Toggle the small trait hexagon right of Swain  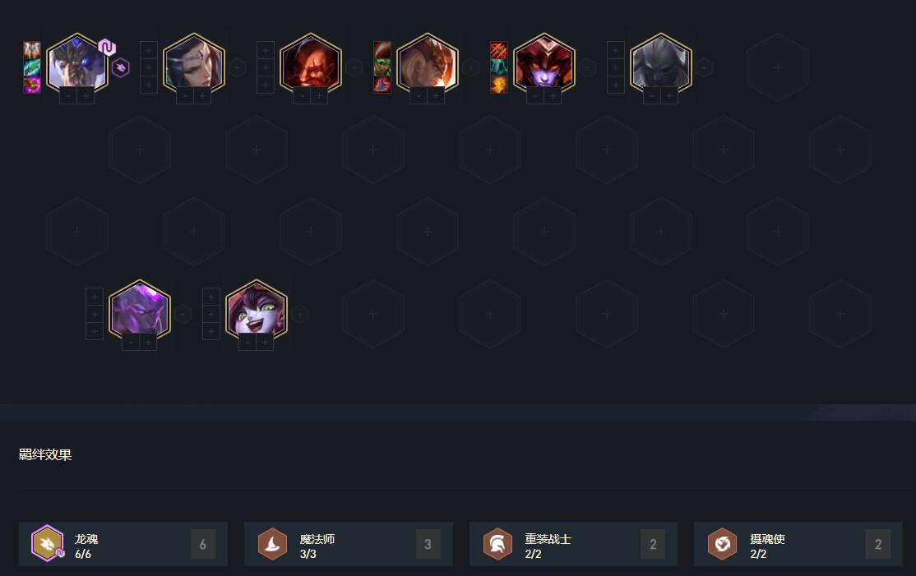tap(705, 67)
